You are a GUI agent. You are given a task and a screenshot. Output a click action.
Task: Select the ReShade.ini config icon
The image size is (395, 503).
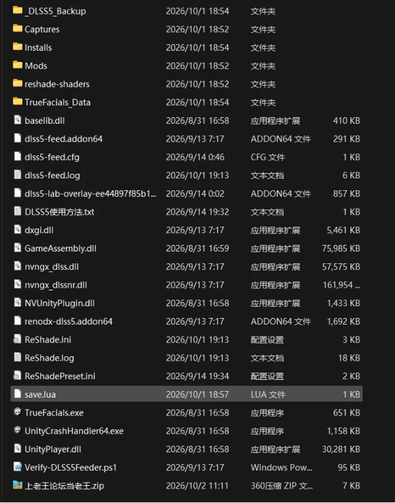coord(17,339)
